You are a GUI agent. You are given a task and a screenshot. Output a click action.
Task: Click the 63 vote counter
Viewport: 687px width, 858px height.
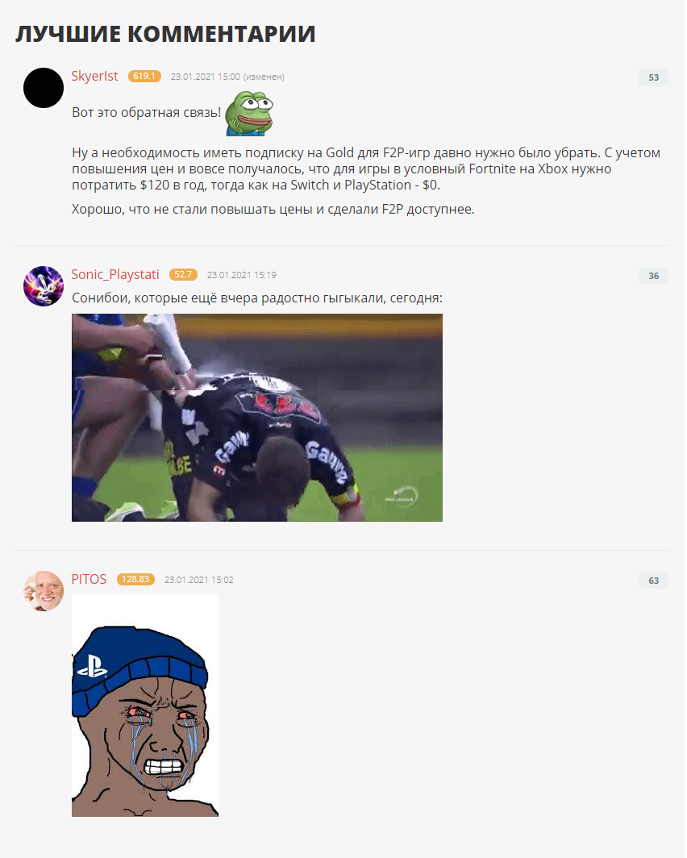[653, 580]
